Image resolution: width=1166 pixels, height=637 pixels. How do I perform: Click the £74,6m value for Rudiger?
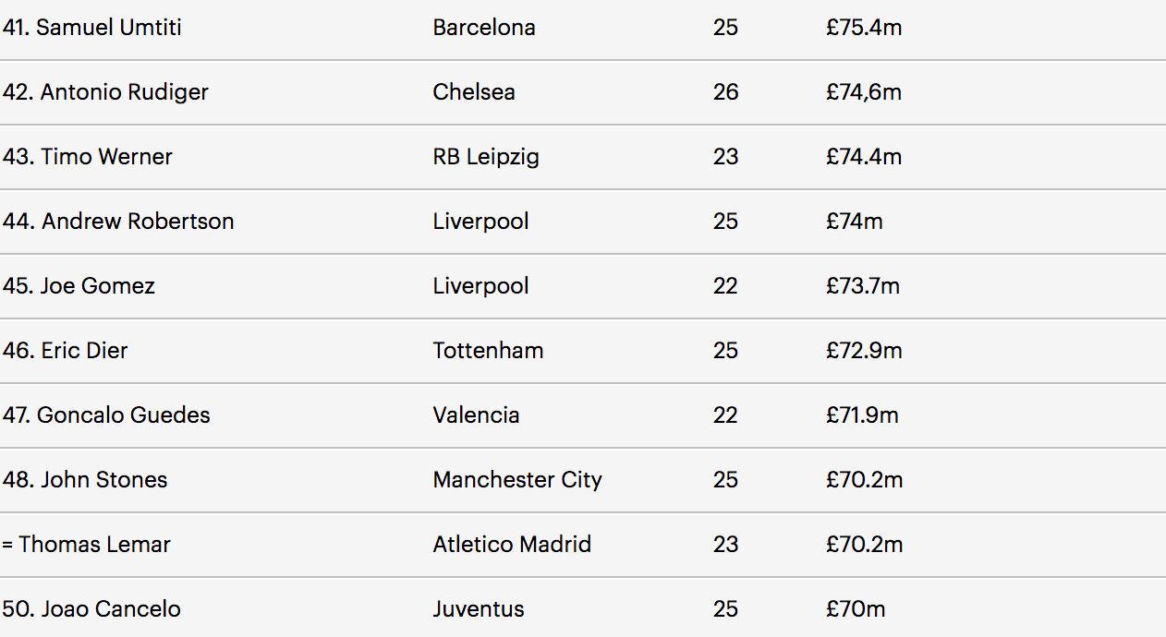[864, 92]
